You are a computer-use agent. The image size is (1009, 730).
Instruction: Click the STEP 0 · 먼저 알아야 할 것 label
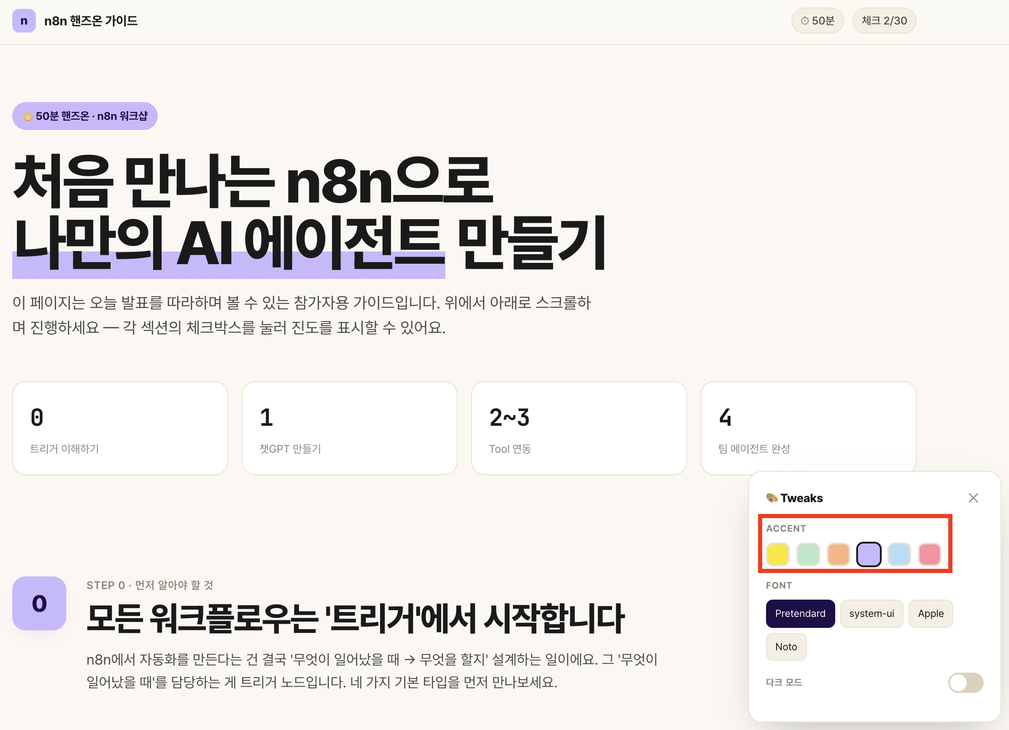tap(150, 585)
